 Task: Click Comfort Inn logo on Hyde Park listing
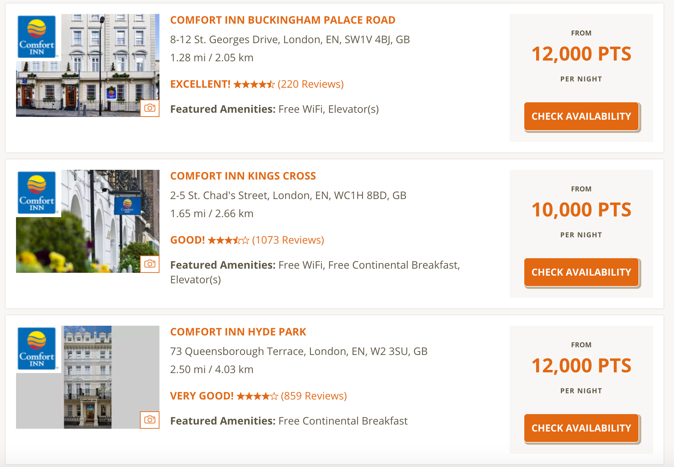pyautogui.click(x=37, y=349)
